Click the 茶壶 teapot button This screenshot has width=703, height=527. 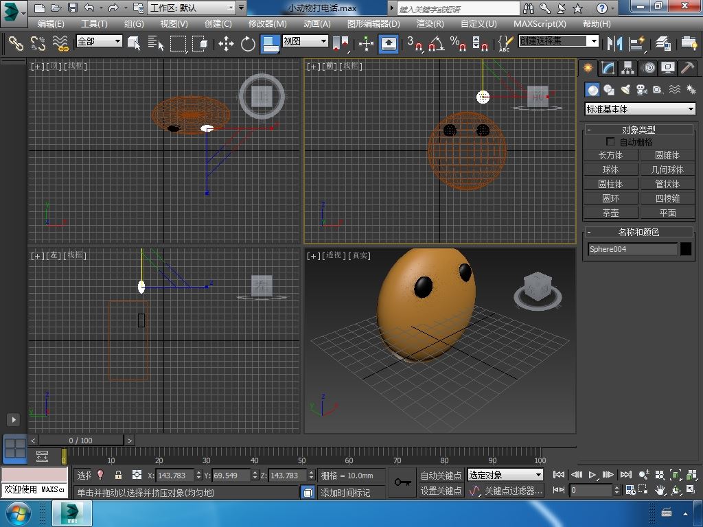610,213
